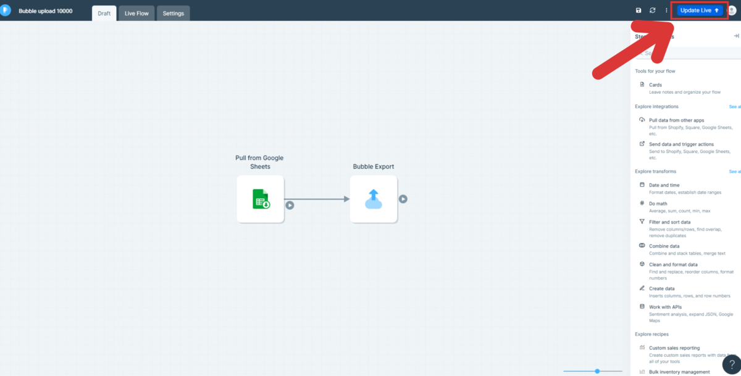Adjust the canvas zoom slider
The image size is (741, 376).
coord(597,371)
